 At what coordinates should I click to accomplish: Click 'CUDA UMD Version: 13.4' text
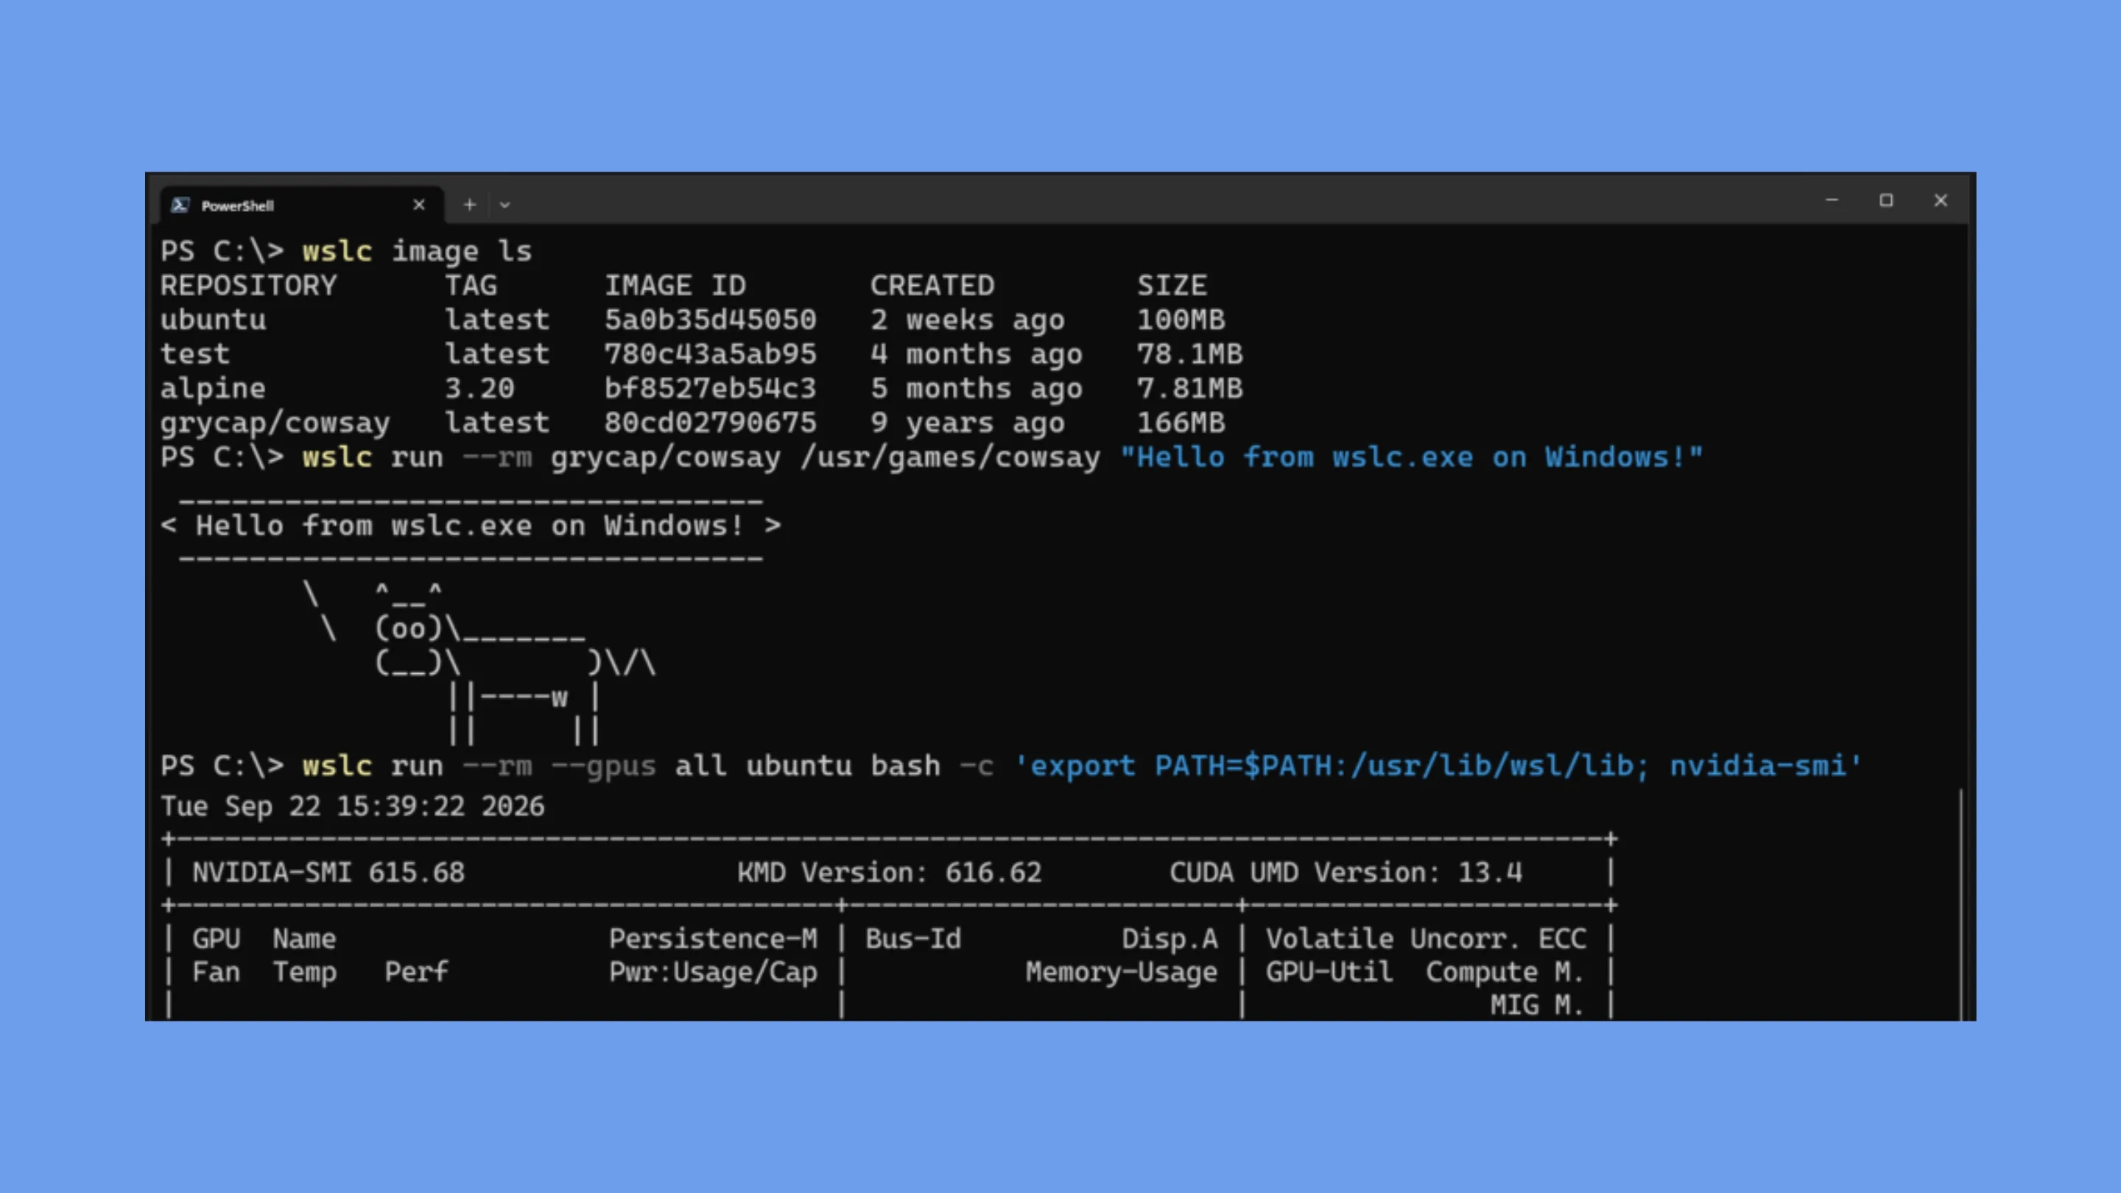click(1346, 873)
